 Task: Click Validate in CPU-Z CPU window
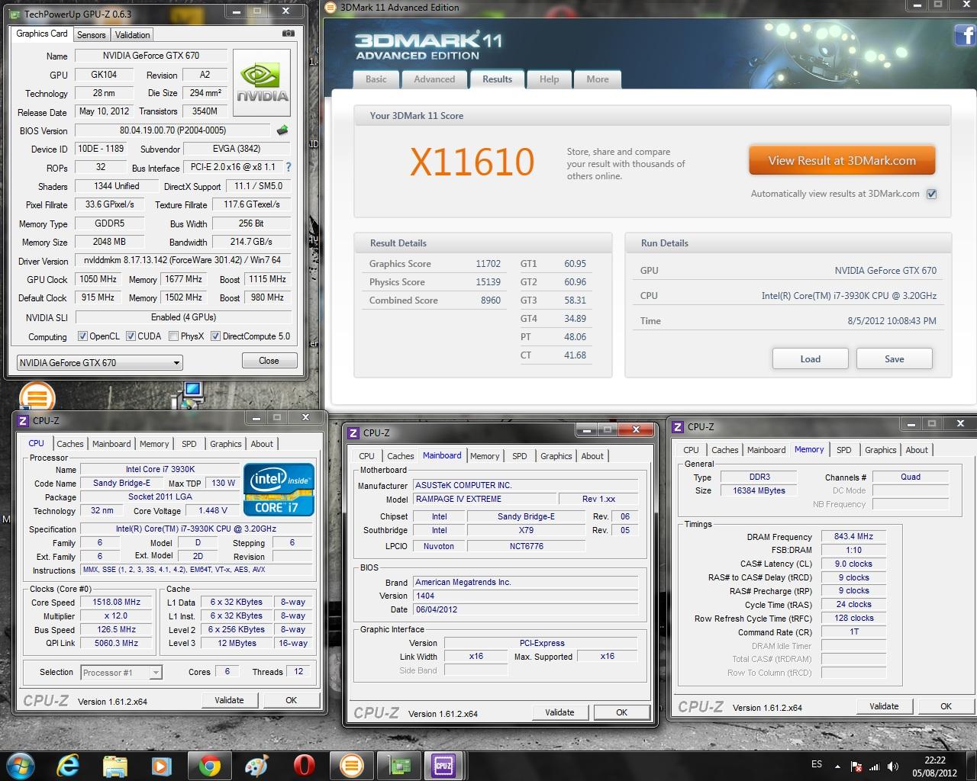point(229,700)
